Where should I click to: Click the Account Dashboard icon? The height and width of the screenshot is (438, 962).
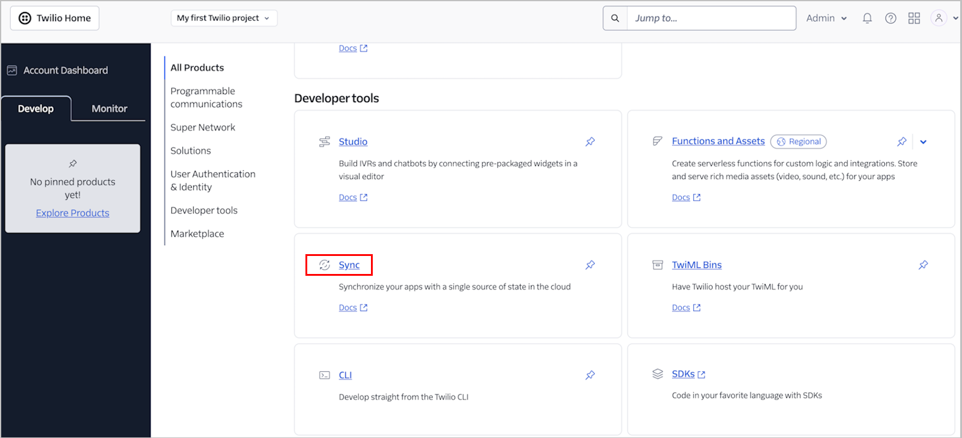tap(12, 70)
